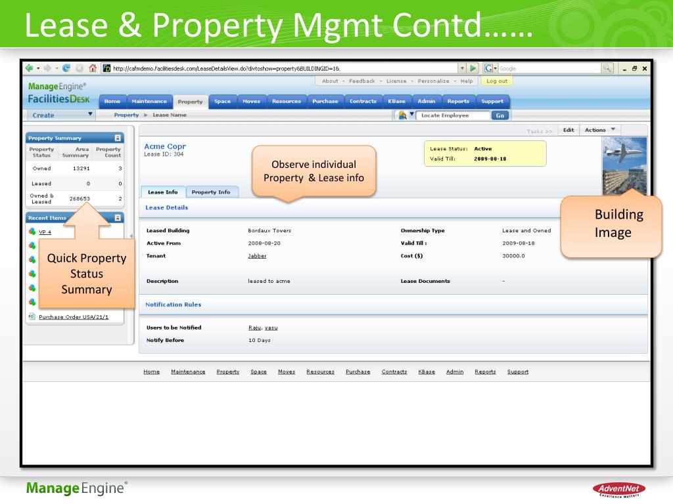
Task: Open the Admin tab
Action: pos(427,102)
